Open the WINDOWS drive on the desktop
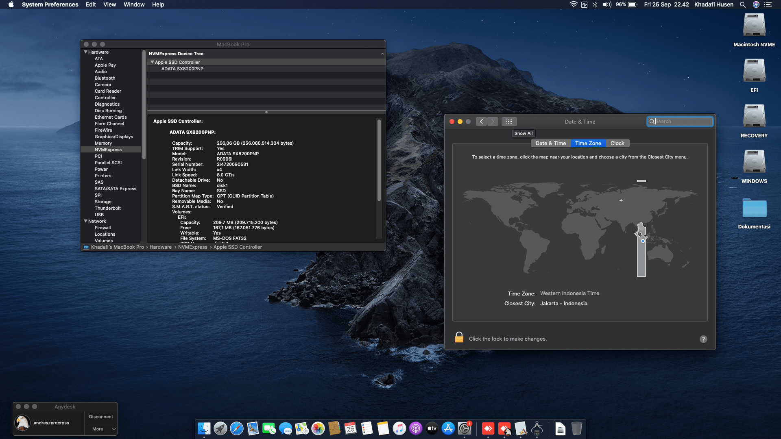Image resolution: width=781 pixels, height=439 pixels. coord(754,167)
